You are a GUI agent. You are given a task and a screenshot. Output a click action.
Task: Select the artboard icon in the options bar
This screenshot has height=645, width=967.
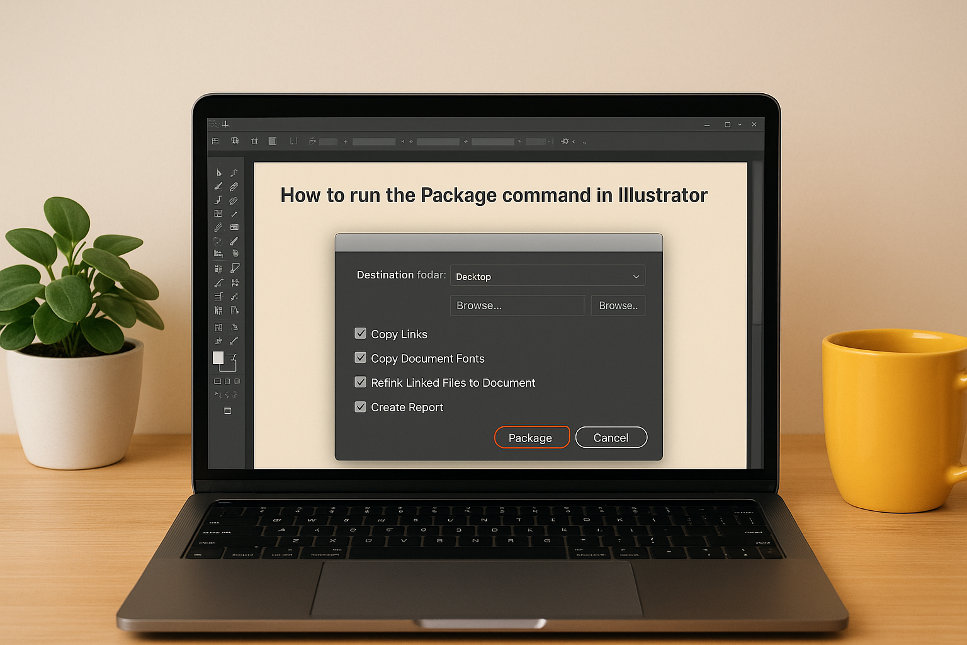[x=273, y=141]
